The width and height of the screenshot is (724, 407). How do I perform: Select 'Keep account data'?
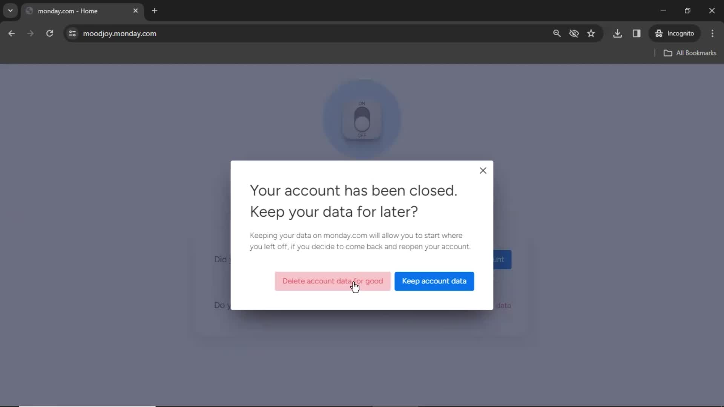point(434,281)
